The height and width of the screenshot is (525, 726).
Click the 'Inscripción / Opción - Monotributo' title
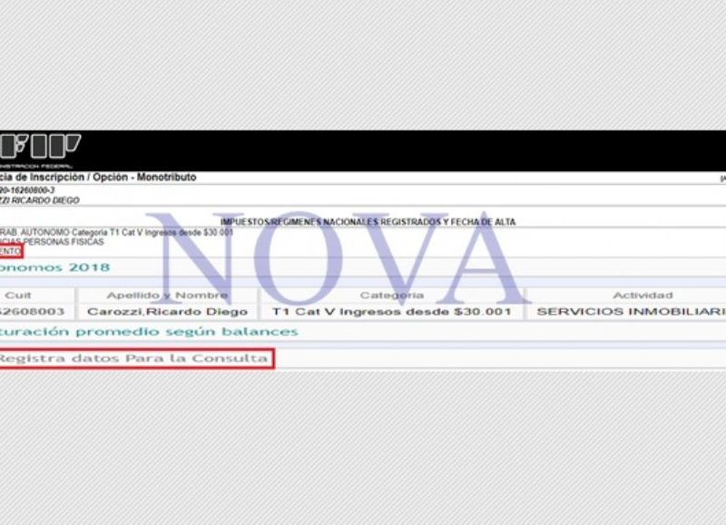coord(100,178)
